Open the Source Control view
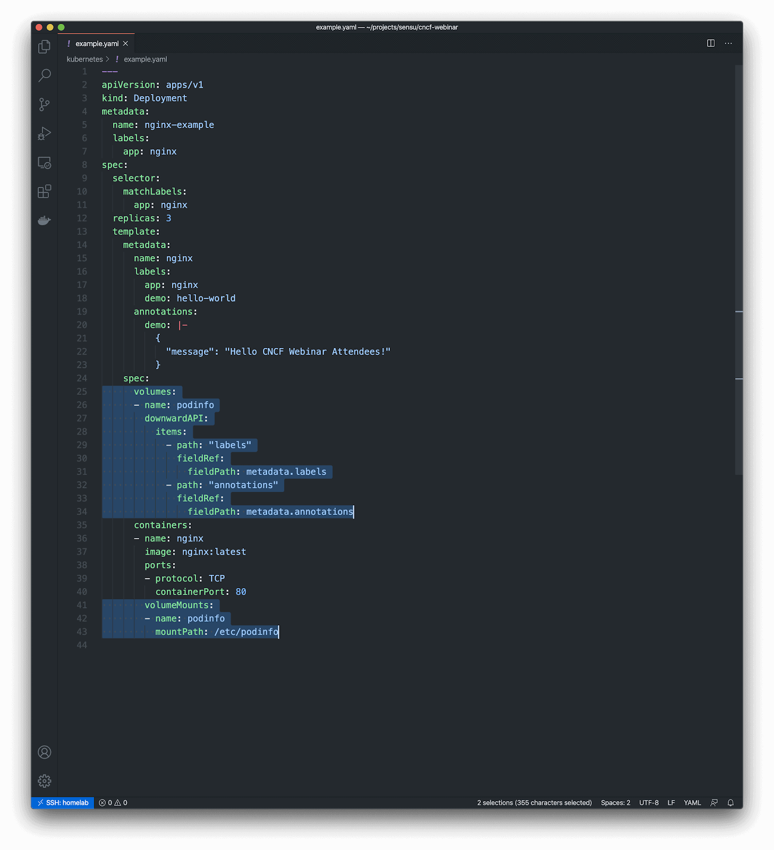 click(45, 104)
